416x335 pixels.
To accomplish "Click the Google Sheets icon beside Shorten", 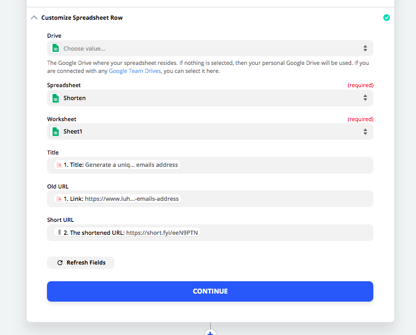I will [x=56, y=98].
